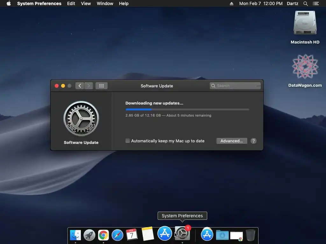The width and height of the screenshot is (326, 244).
Task: Open the Downloads folder in the Dock
Action: (x=222, y=235)
